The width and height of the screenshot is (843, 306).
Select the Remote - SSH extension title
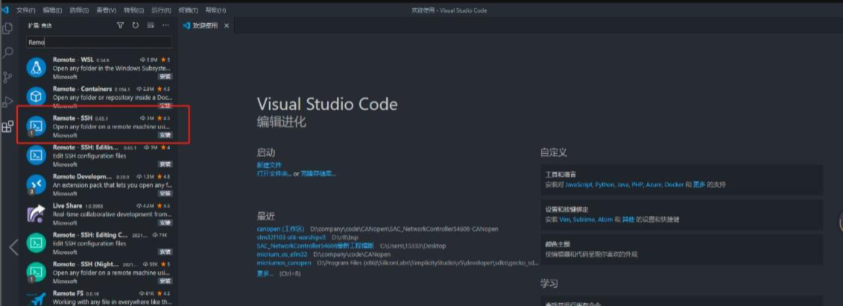click(72, 118)
